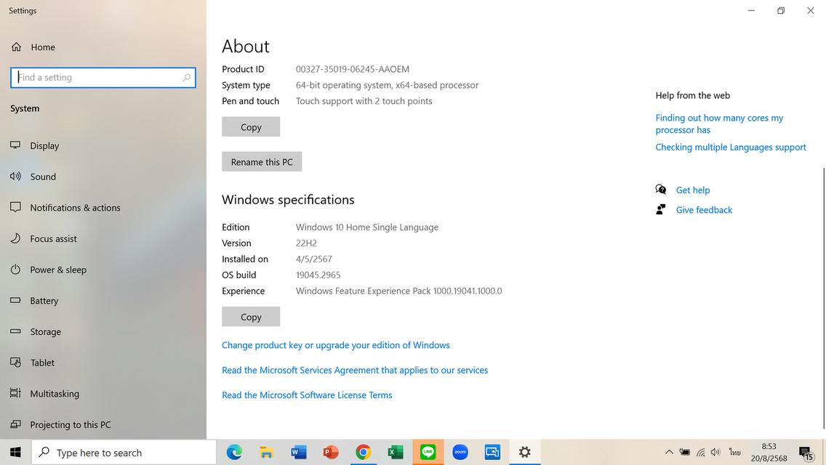Screen dimensions: 826x465
Task: Open Notifications & actions settings
Action: click(103, 208)
